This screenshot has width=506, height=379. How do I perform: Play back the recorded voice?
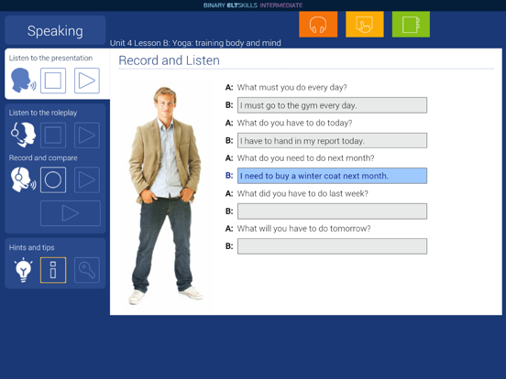[x=87, y=179]
